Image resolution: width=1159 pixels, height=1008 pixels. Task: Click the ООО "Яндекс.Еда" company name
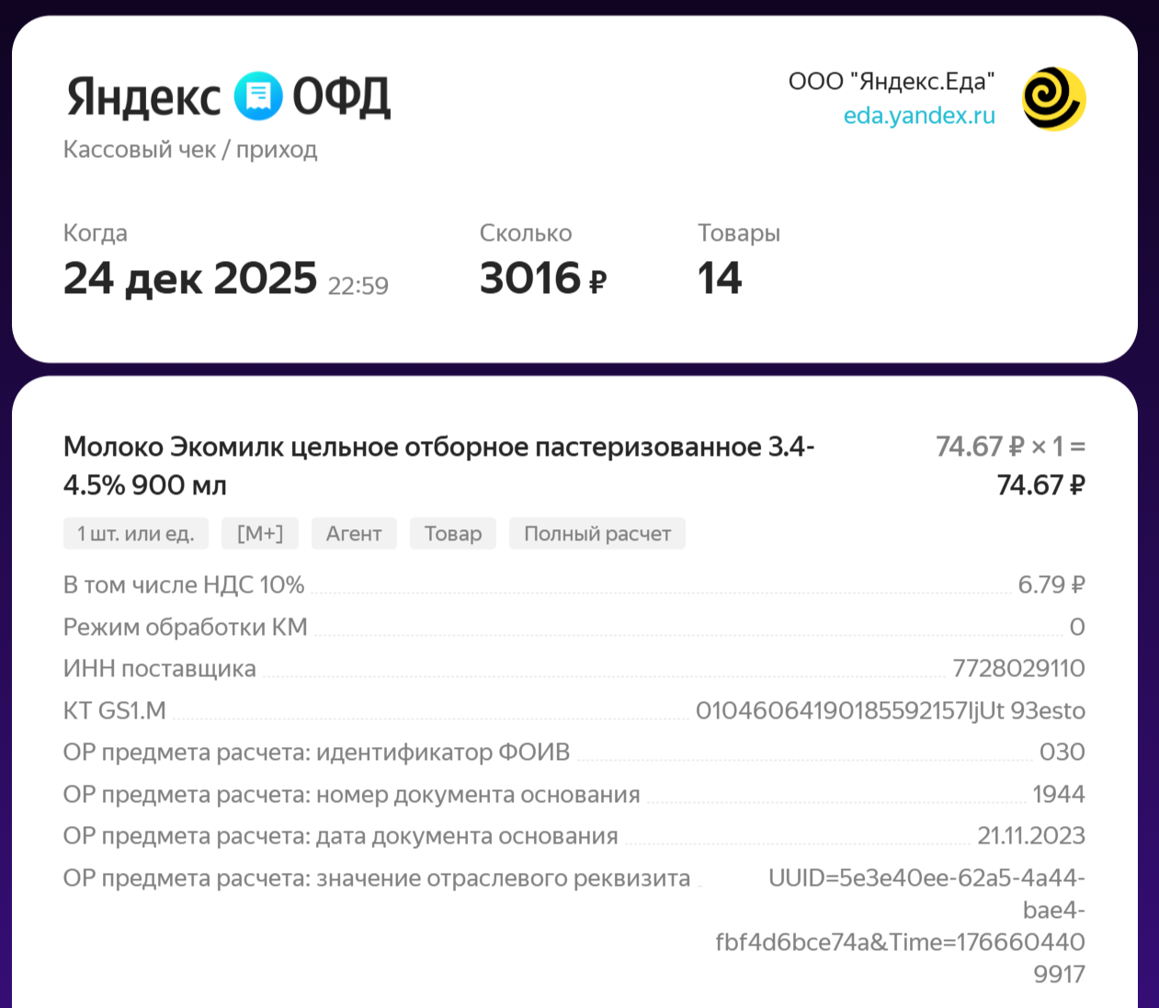coord(891,82)
